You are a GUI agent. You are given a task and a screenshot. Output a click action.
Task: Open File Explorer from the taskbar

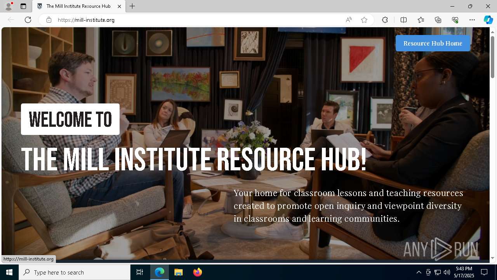[178, 272]
